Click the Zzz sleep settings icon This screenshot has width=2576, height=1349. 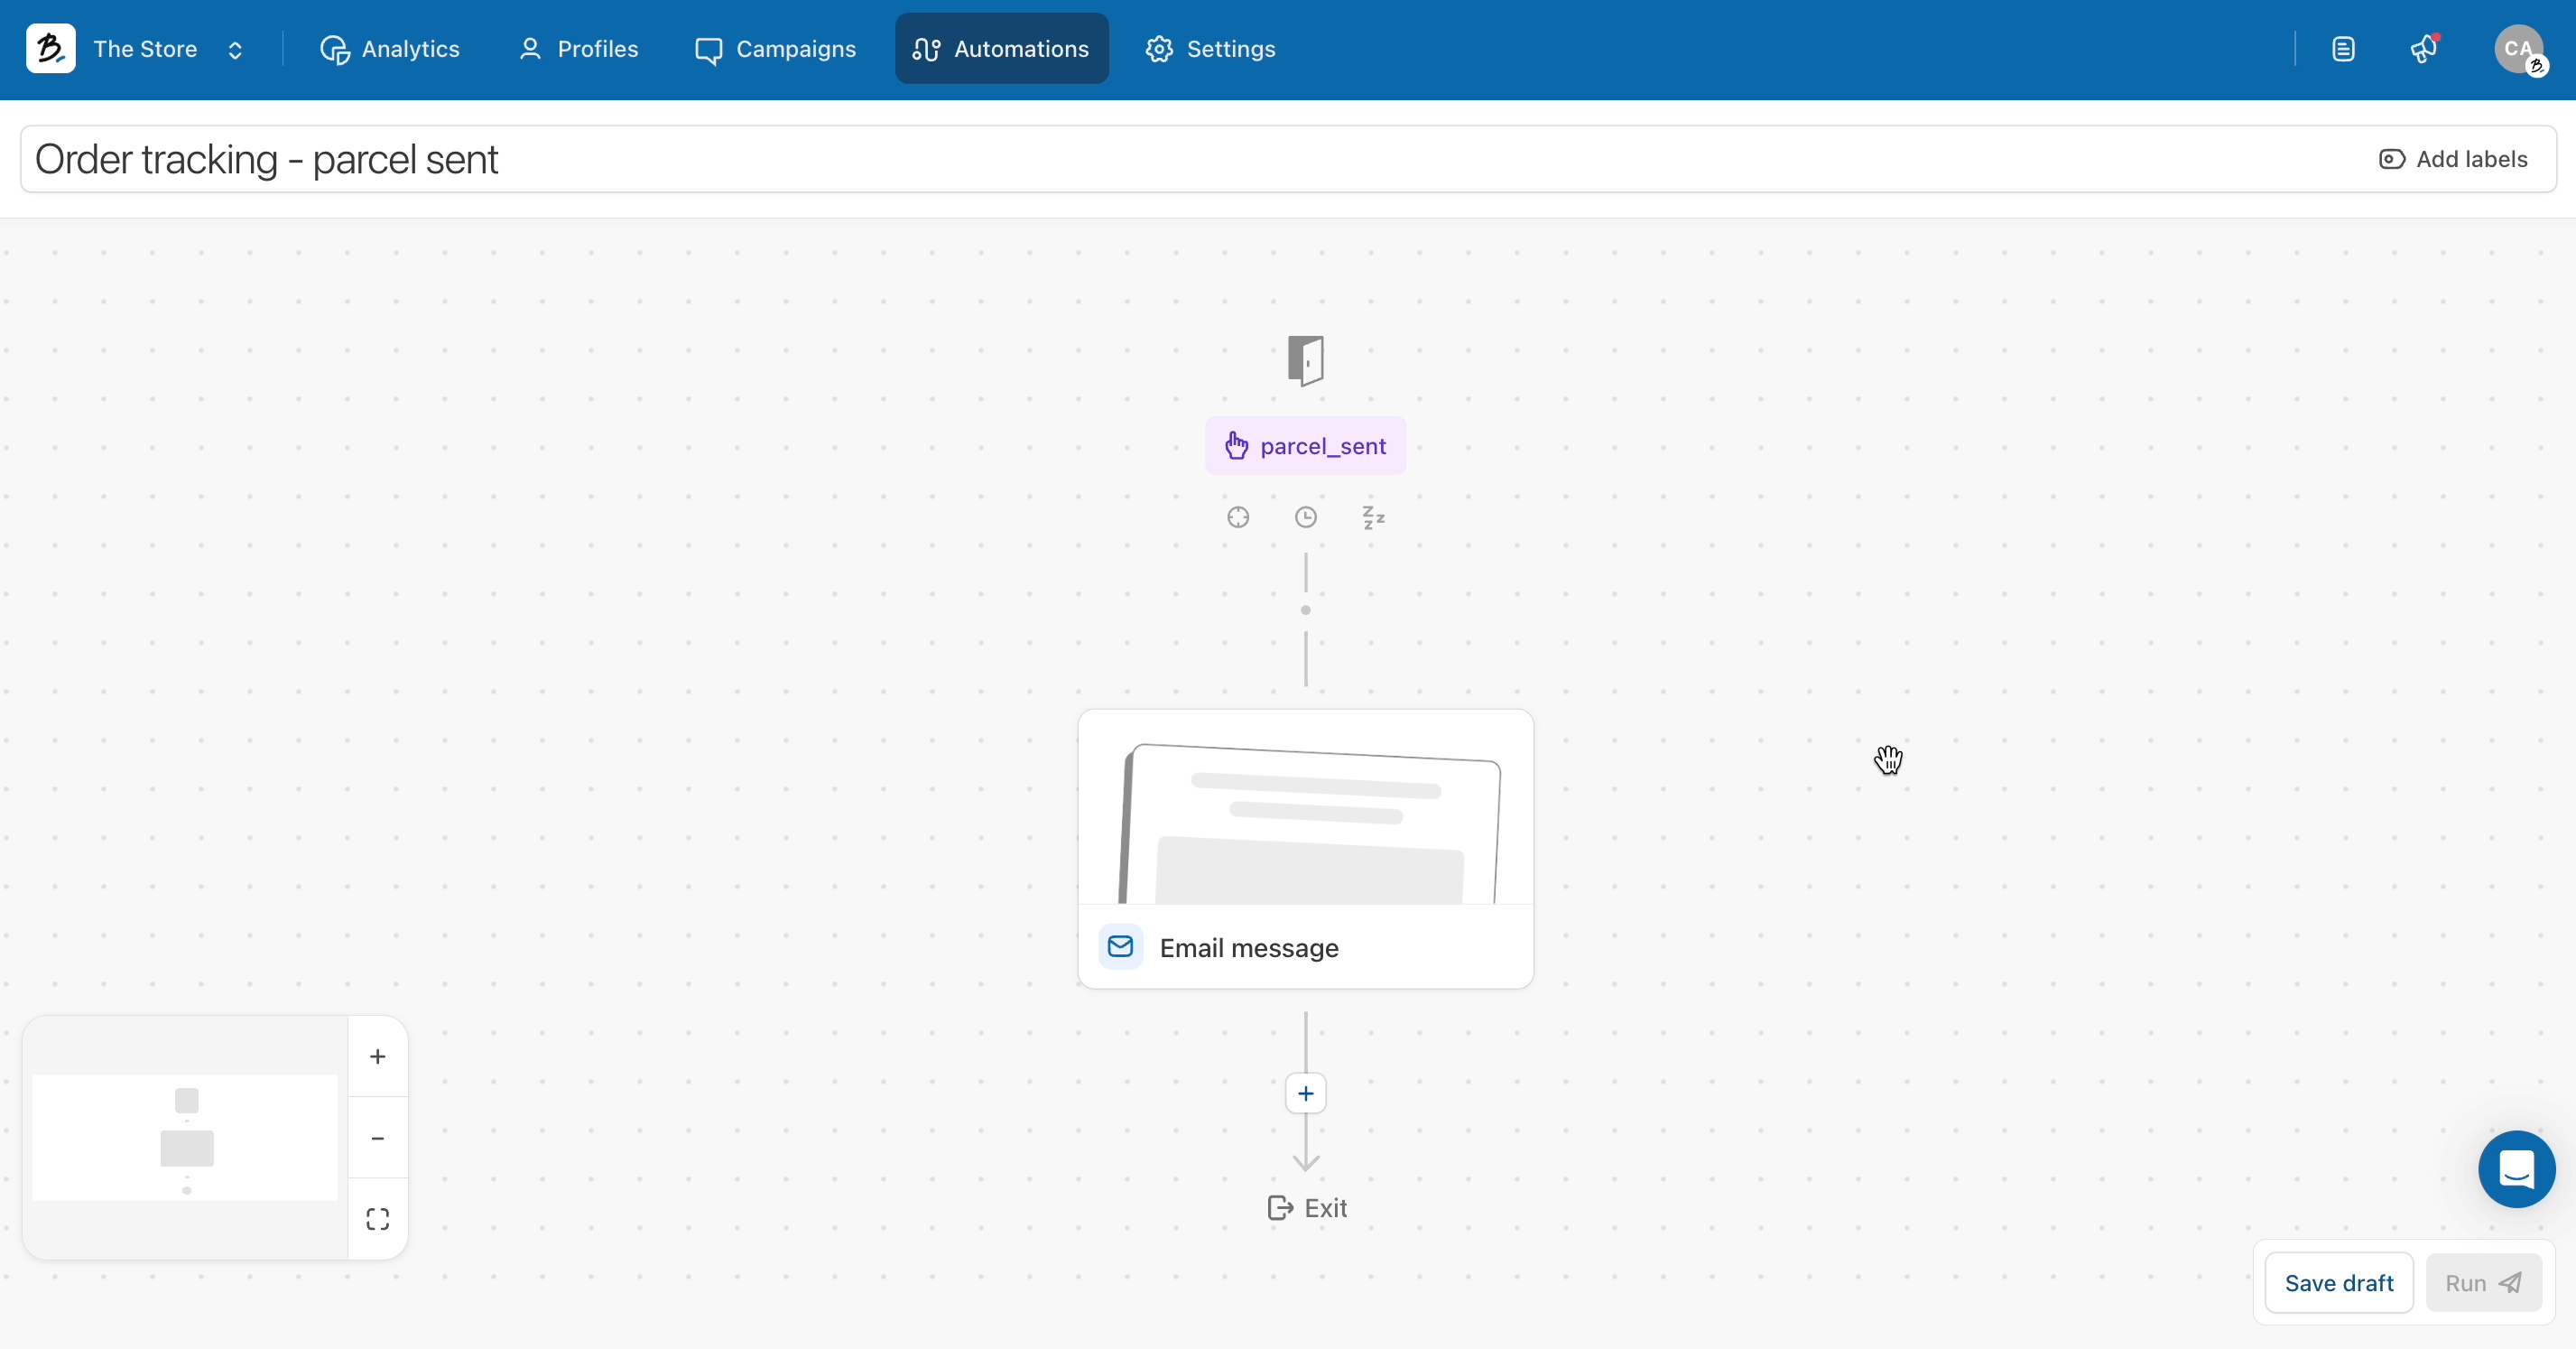pos(1373,517)
